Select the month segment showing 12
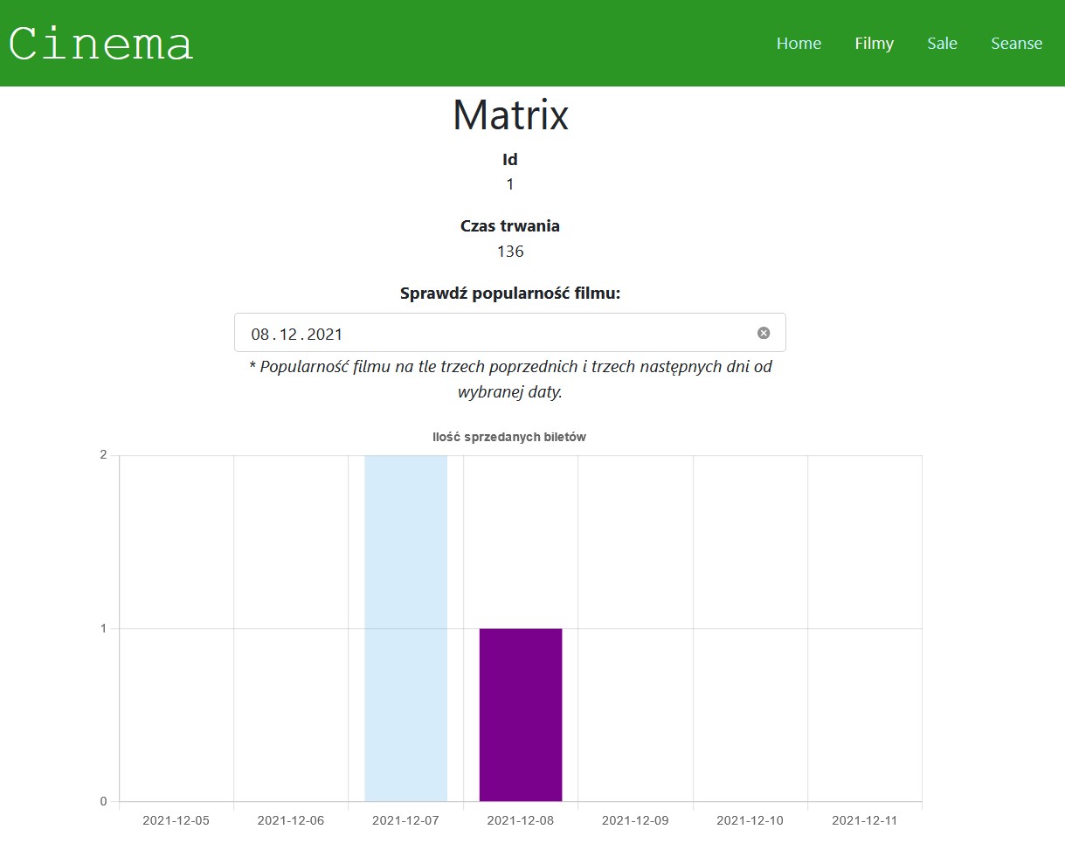Viewport: 1065px width, 857px height. pyautogui.click(x=289, y=333)
